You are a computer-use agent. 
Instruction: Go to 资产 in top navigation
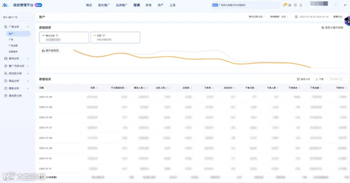[x=160, y=5]
